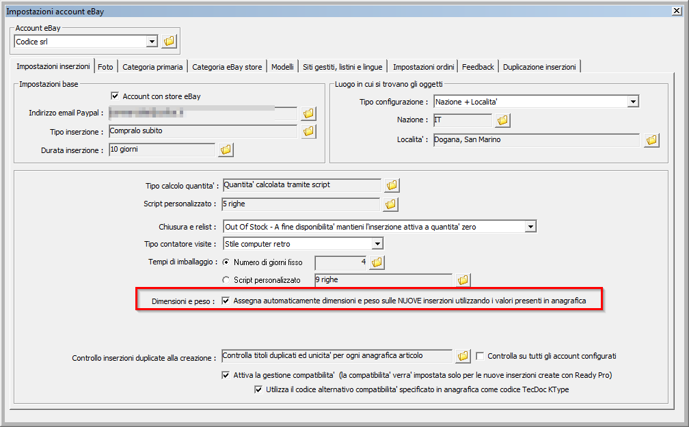Image resolution: width=689 pixels, height=427 pixels.
Task: Switch to the Feedback tab
Action: coord(478,67)
